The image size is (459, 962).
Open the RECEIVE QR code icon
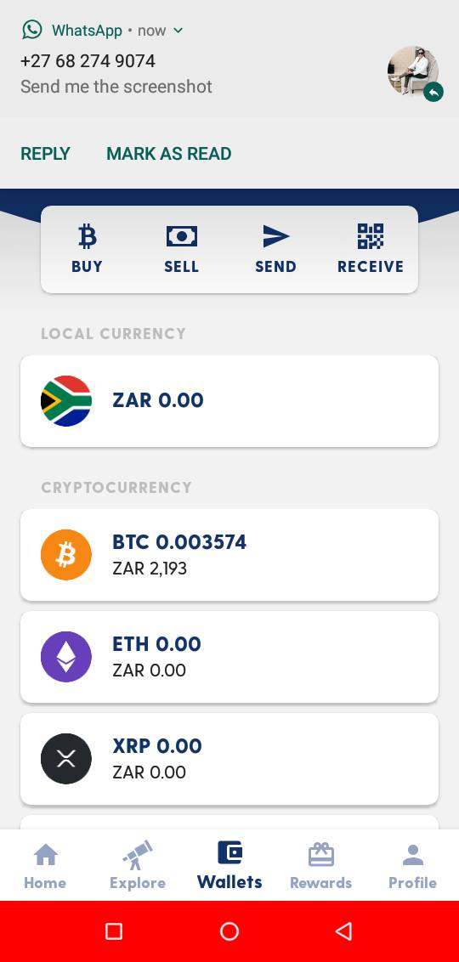(x=370, y=236)
